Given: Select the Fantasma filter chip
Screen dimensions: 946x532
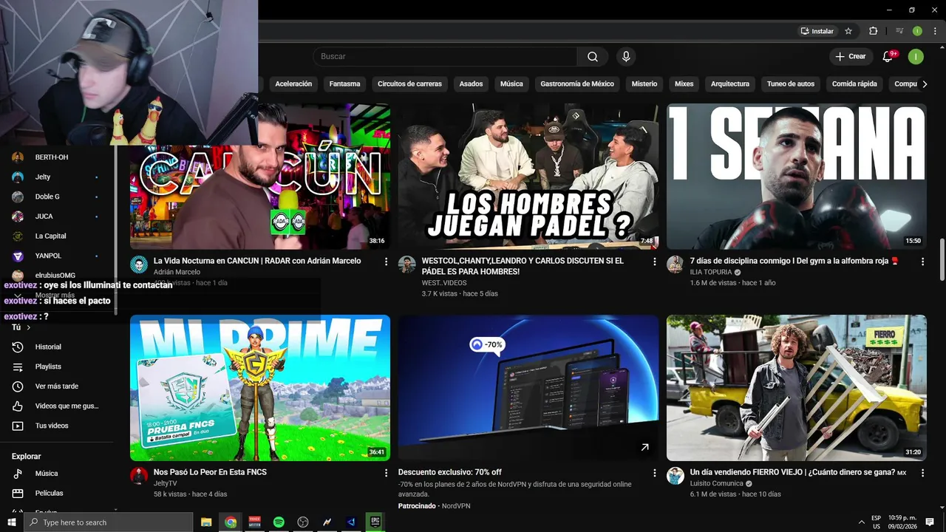Looking at the screenshot, I should click(x=344, y=84).
